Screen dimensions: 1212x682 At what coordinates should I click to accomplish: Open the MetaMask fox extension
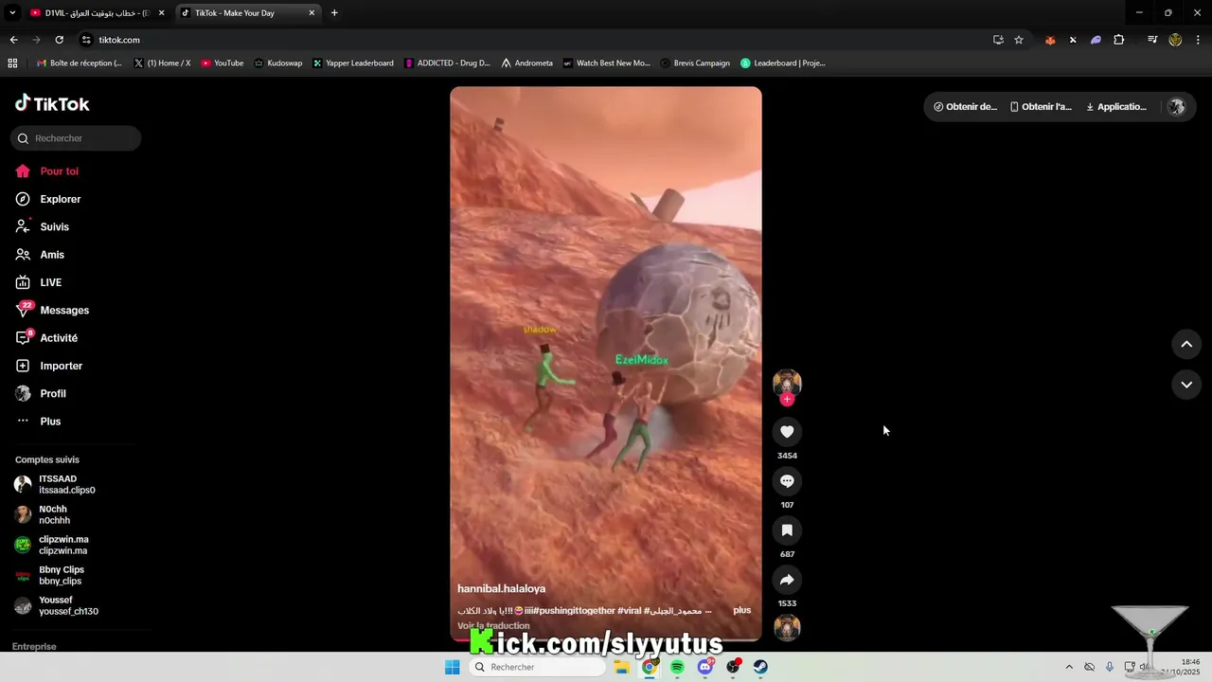(1050, 40)
